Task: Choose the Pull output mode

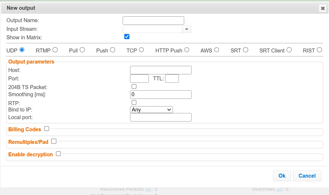Action: click(x=82, y=50)
